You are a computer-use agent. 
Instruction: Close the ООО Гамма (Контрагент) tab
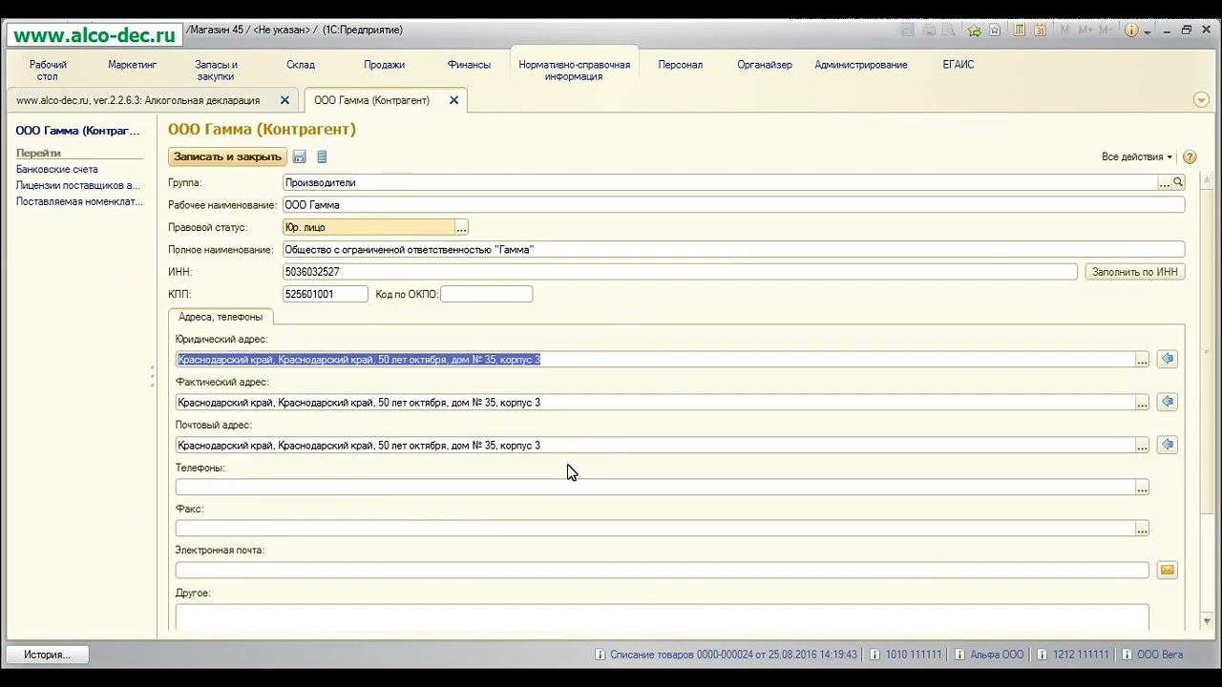click(454, 100)
